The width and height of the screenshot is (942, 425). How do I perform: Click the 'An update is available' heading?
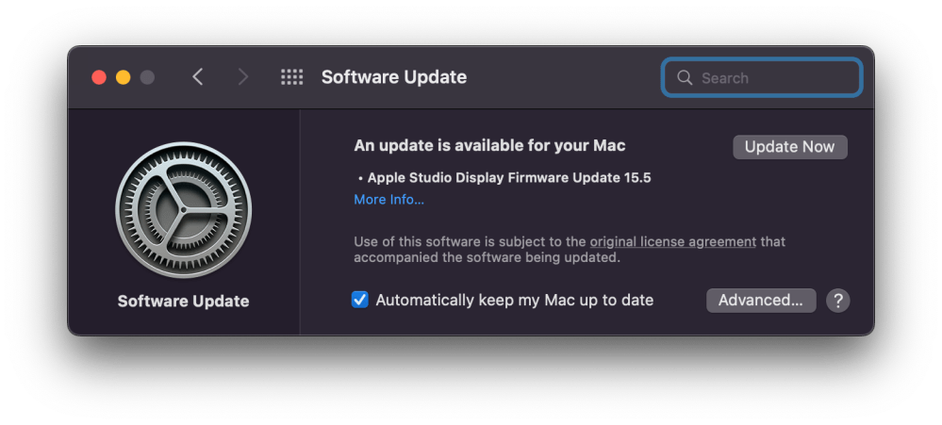point(489,146)
